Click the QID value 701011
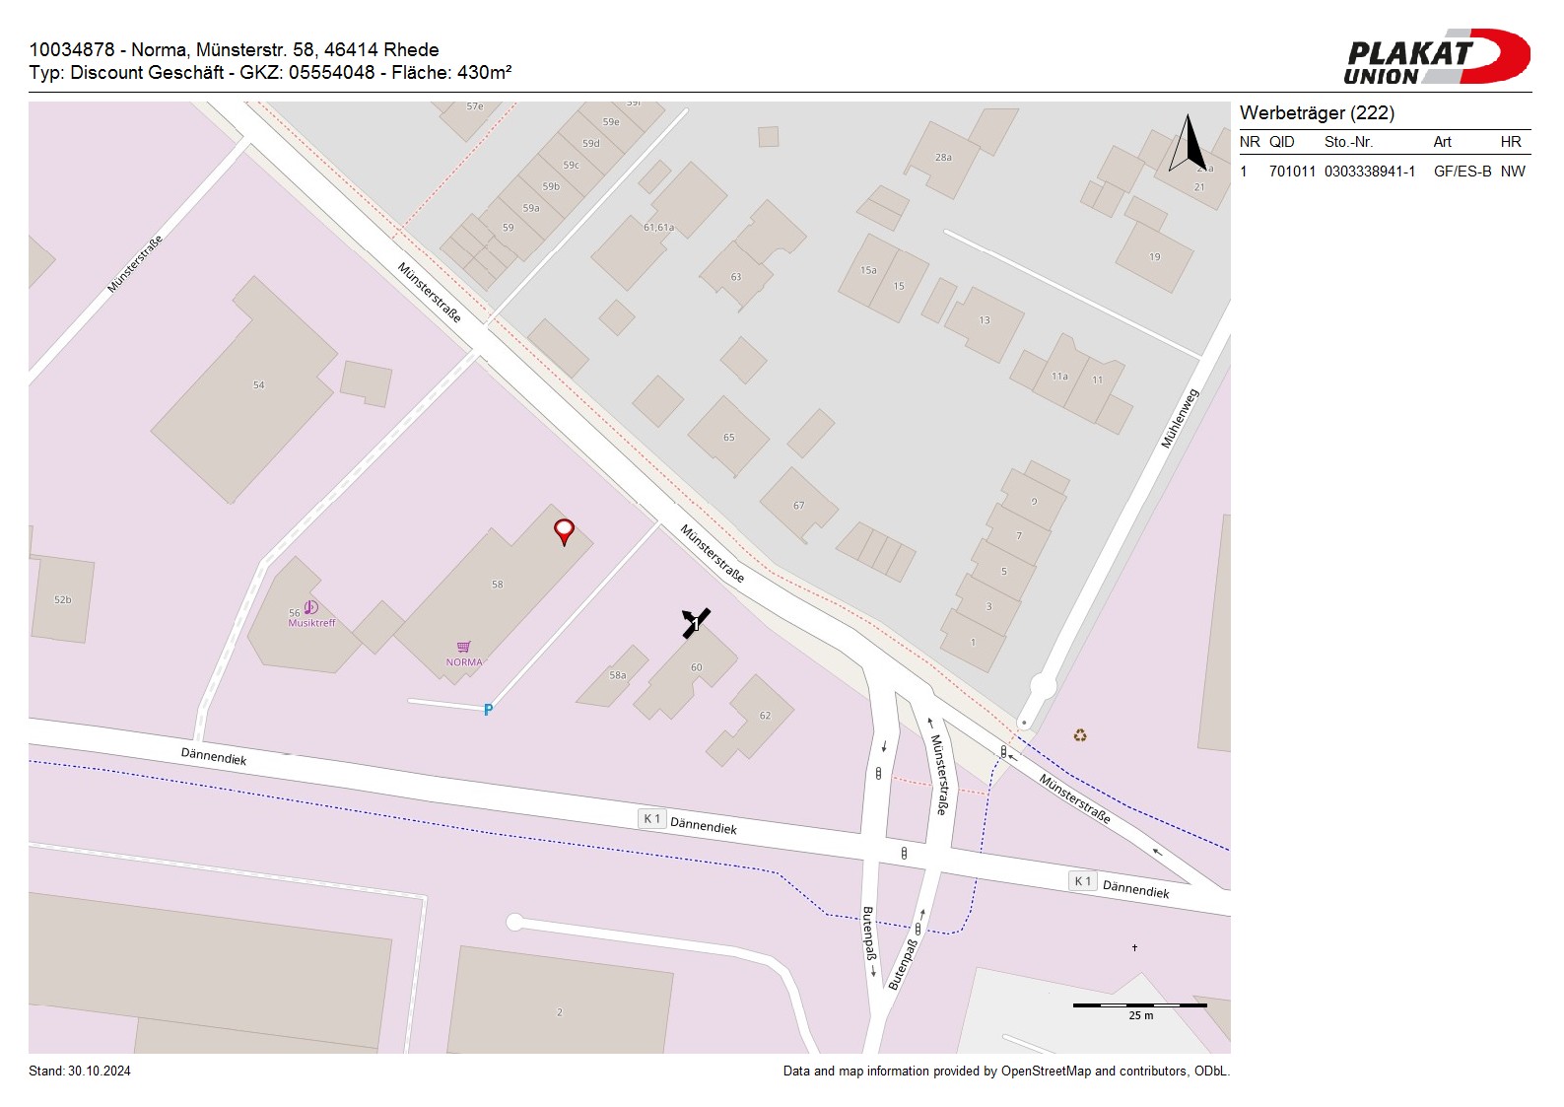Image resolution: width=1564 pixels, height=1107 pixels. pyautogui.click(x=1291, y=172)
